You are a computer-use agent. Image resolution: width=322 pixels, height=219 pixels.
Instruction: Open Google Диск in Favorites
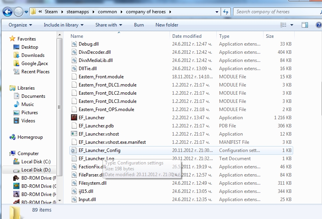[x=35, y=64]
